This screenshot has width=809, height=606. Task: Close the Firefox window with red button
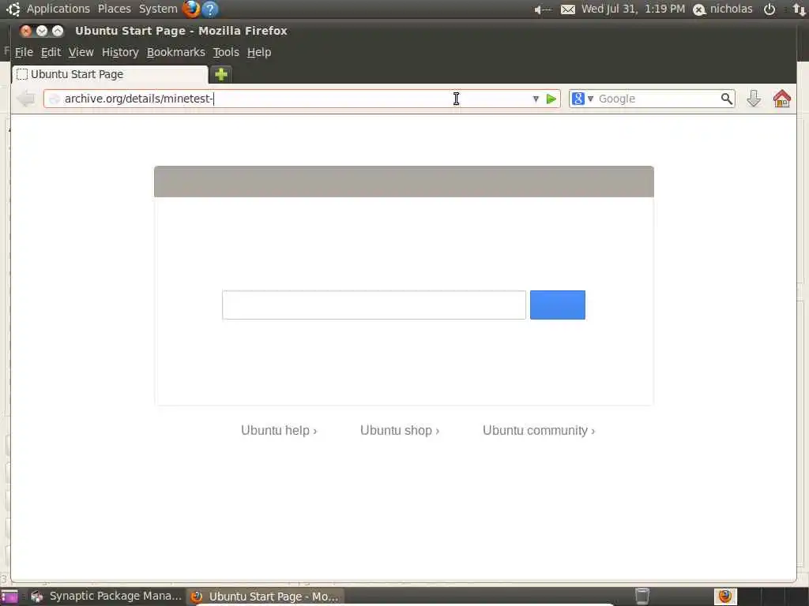point(26,31)
